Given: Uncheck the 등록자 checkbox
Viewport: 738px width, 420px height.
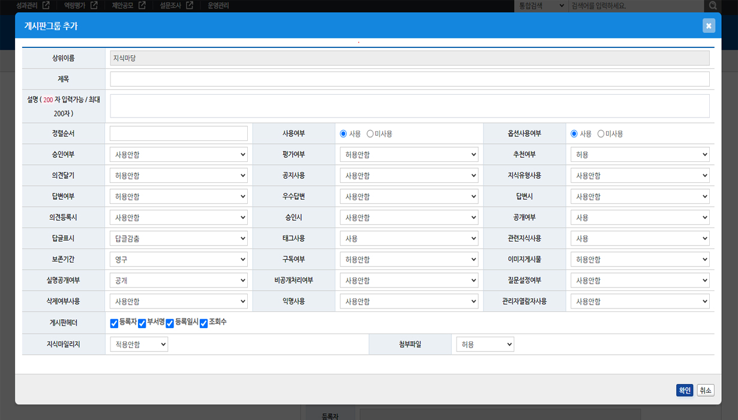Looking at the screenshot, I should (x=114, y=323).
